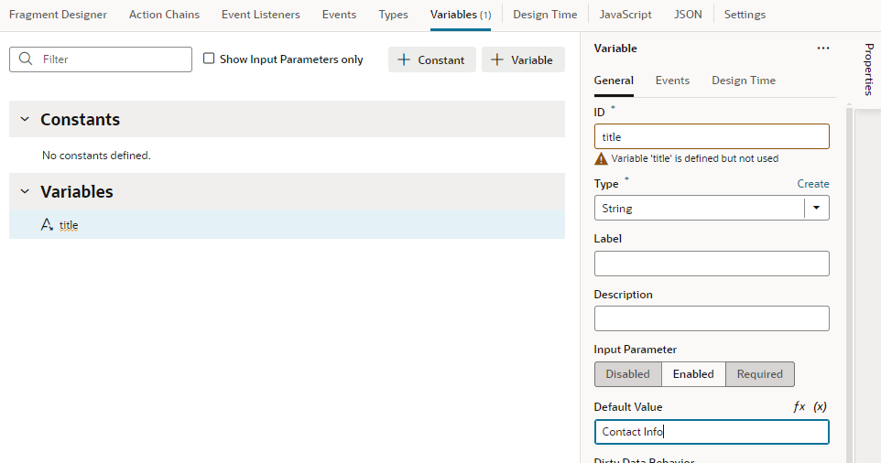Viewport: 881px width, 463px height.
Task: Open the top-bar Design Time tab
Action: (x=545, y=15)
